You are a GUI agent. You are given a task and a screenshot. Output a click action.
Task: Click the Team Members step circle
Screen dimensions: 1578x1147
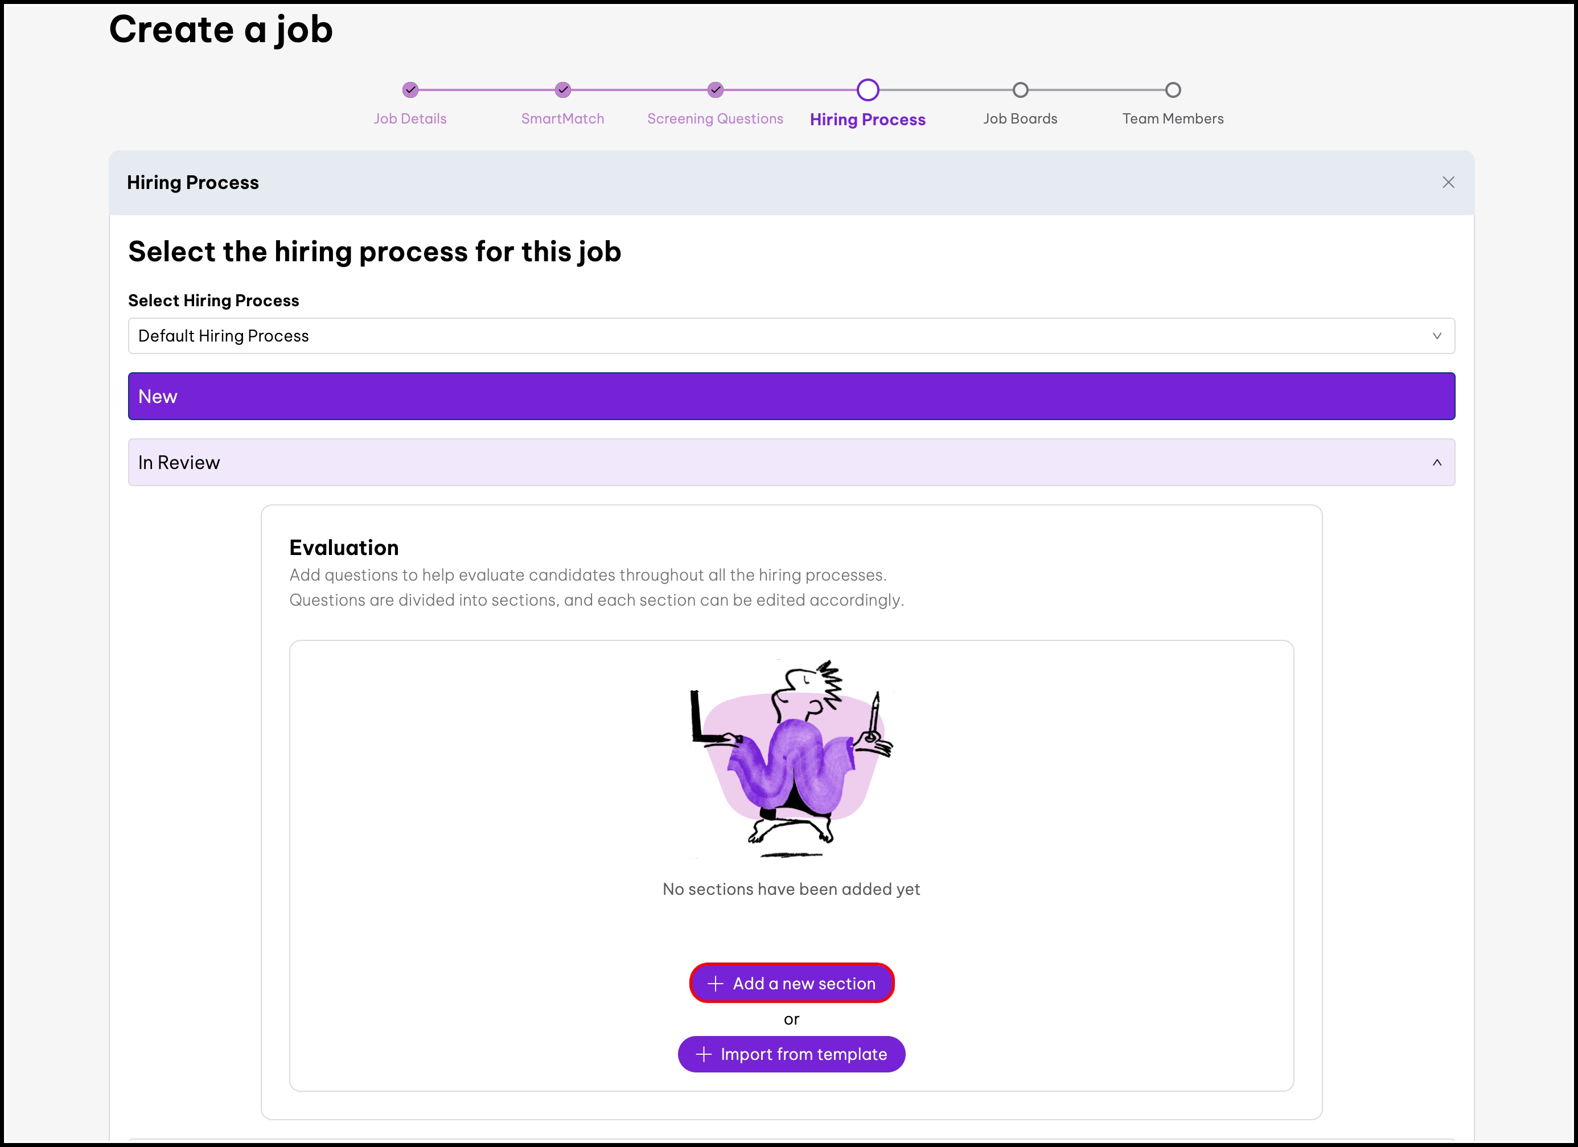point(1172,90)
